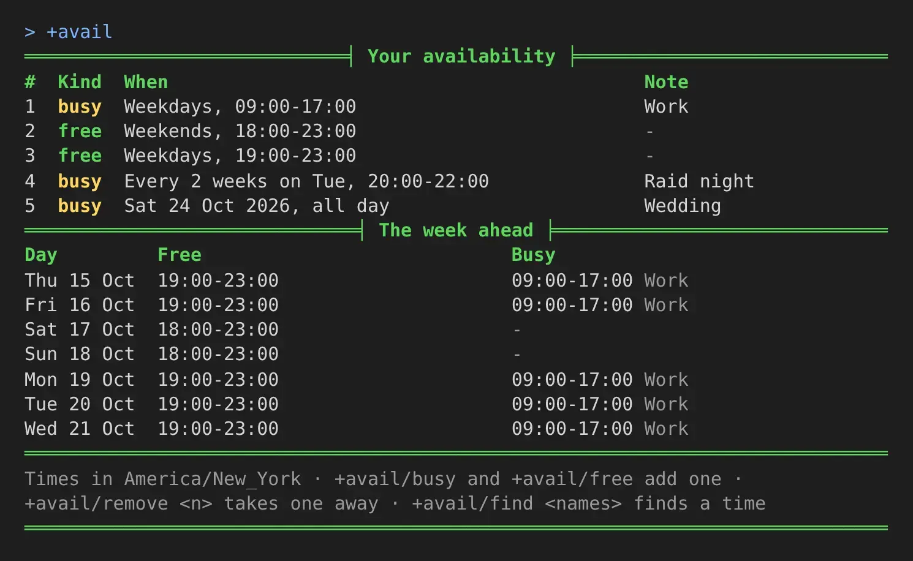The width and height of the screenshot is (913, 561).
Task: Click the 'Wedding' note
Action: 683,206
